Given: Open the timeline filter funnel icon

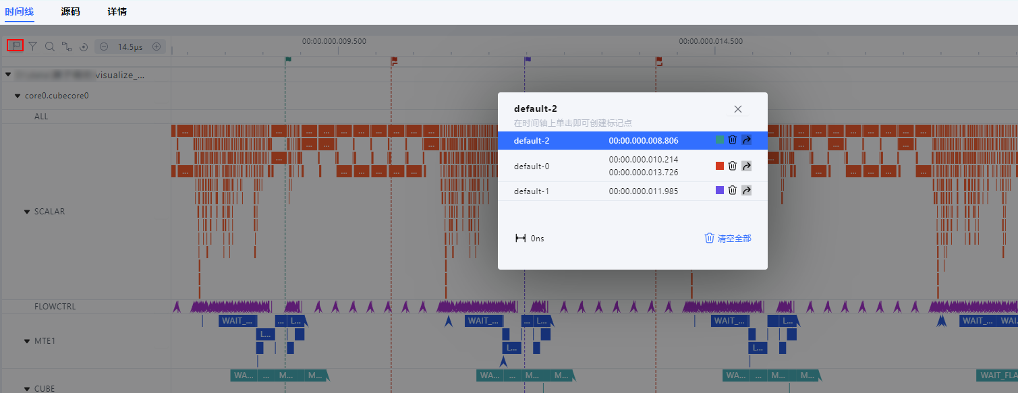Looking at the screenshot, I should [x=32, y=47].
